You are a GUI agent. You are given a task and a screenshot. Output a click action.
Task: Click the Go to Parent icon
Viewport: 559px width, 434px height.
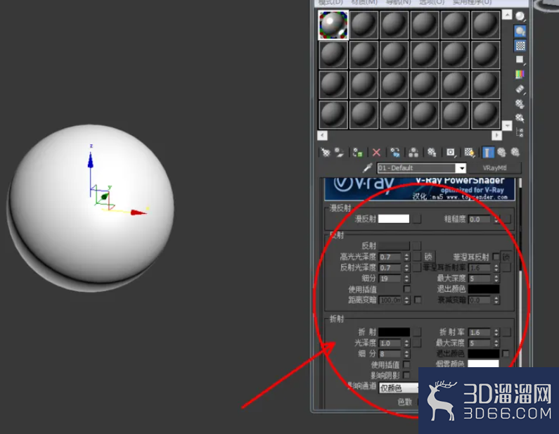tap(501, 153)
